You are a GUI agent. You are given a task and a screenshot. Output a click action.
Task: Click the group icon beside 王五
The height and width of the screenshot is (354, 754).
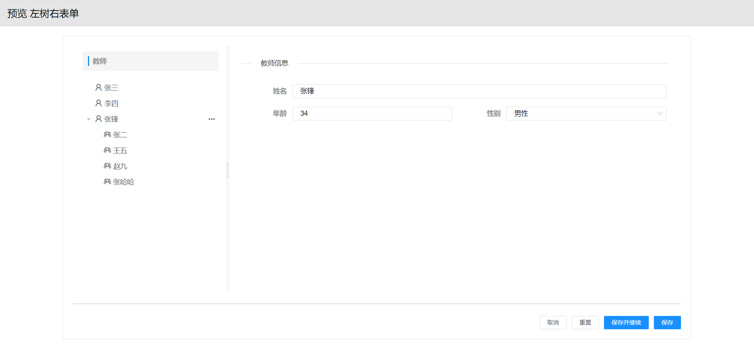107,150
